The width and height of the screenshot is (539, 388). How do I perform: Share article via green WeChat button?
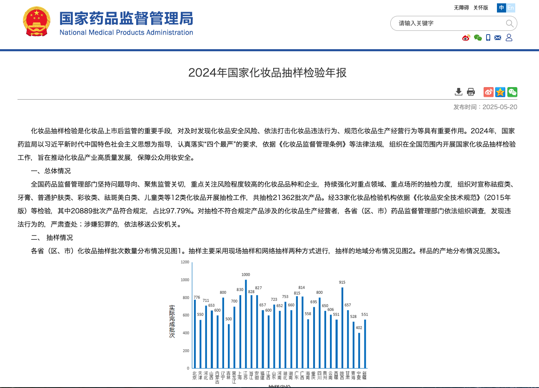coord(512,92)
